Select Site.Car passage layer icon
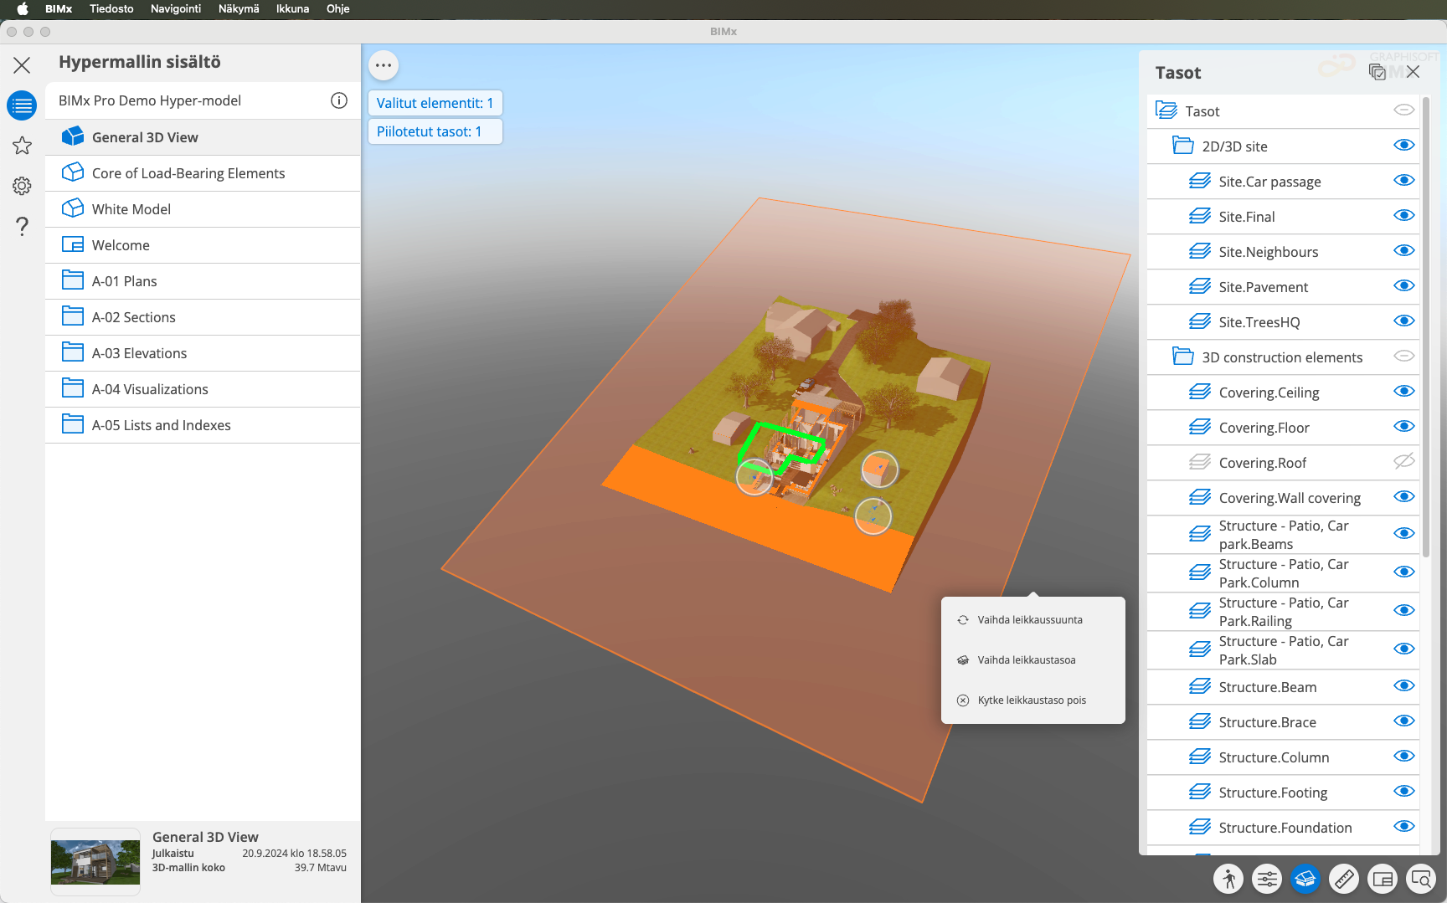Viewport: 1447px width, 903px height. [x=1200, y=182]
